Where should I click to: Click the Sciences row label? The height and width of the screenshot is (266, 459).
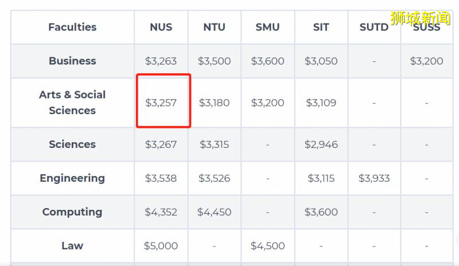click(x=72, y=144)
